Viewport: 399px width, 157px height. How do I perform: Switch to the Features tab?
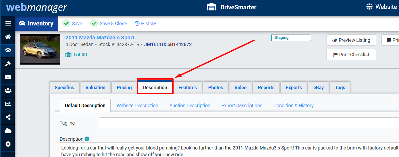click(187, 87)
